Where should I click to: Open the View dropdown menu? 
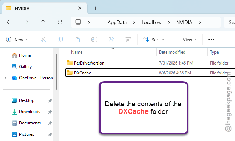[x=185, y=40]
